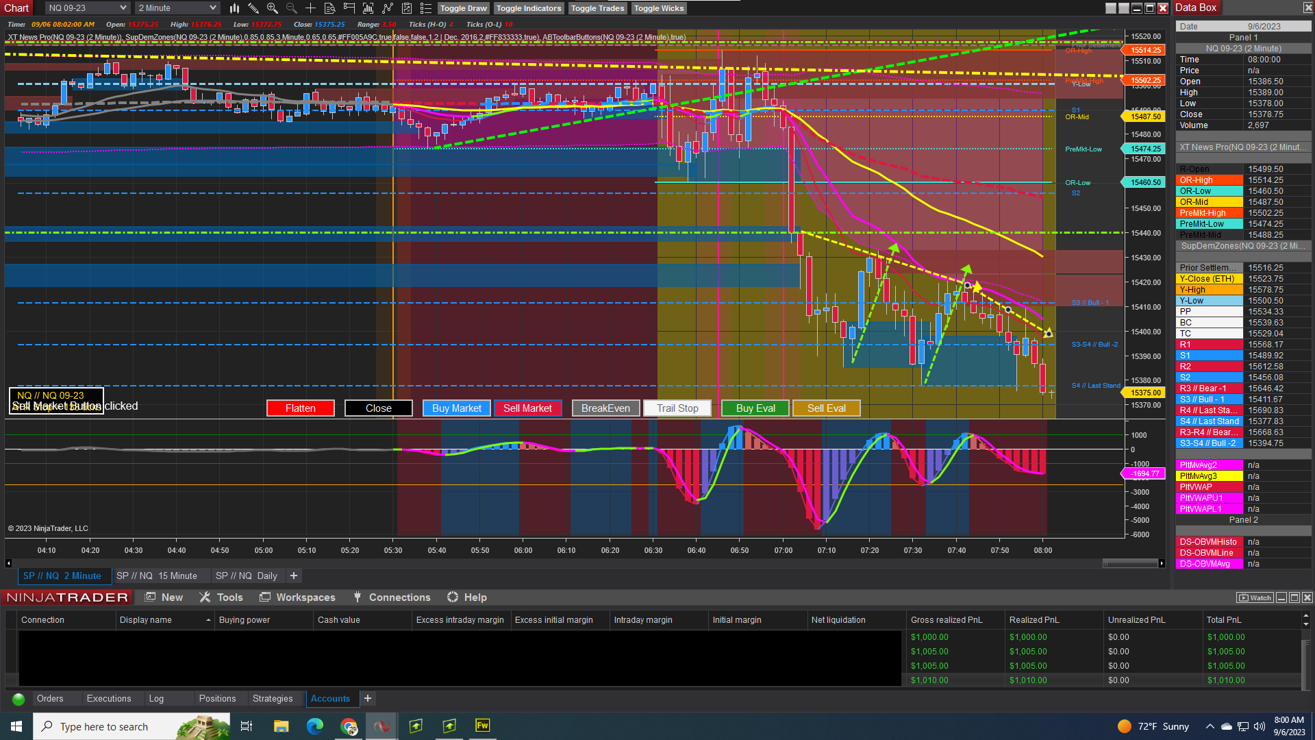This screenshot has height=740, width=1315.
Task: Click the Connections plug icon
Action: [x=358, y=597]
